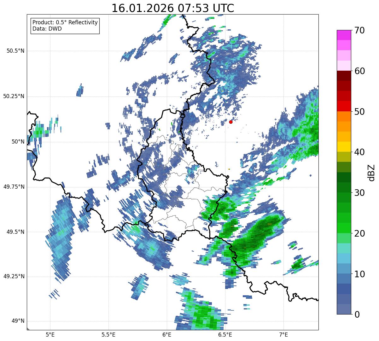Click the light cyan colorbar segment below 20
Screen dimensions: 379x341
344,248
